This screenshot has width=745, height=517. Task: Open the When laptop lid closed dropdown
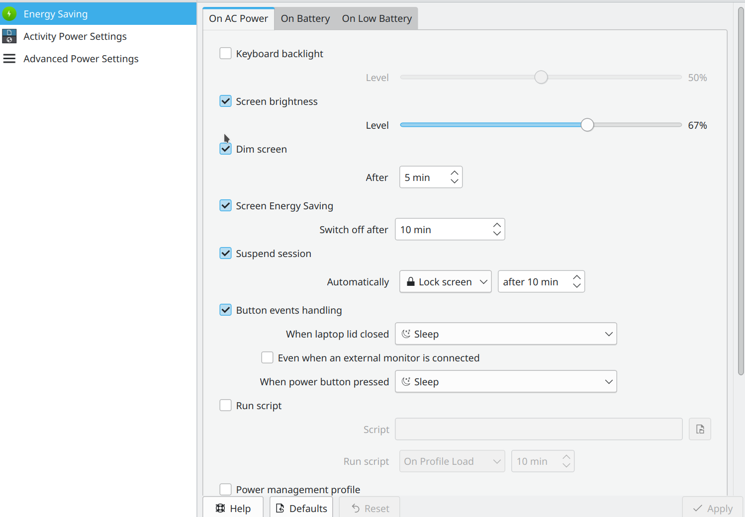[506, 334]
